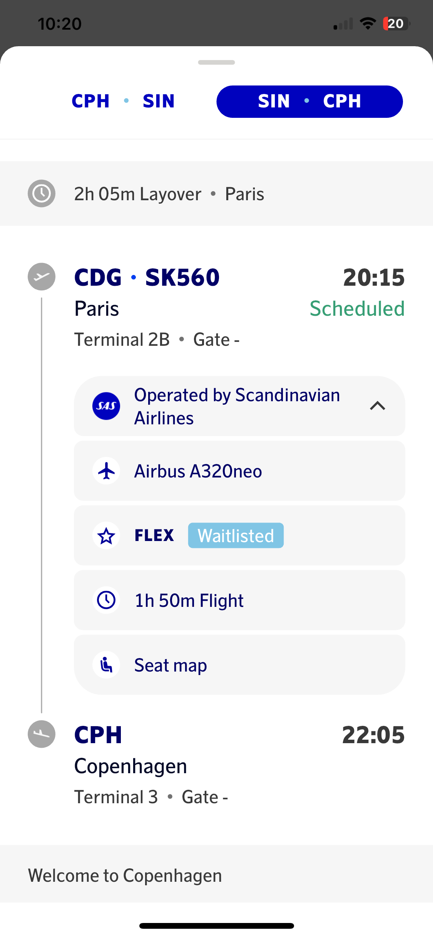Viewport: 433px width, 938px height.
Task: Select the SIN to CPH tab
Action: coord(309,101)
